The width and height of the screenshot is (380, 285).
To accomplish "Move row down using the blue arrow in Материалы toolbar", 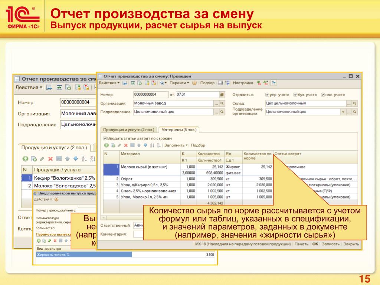I will coord(145,145).
